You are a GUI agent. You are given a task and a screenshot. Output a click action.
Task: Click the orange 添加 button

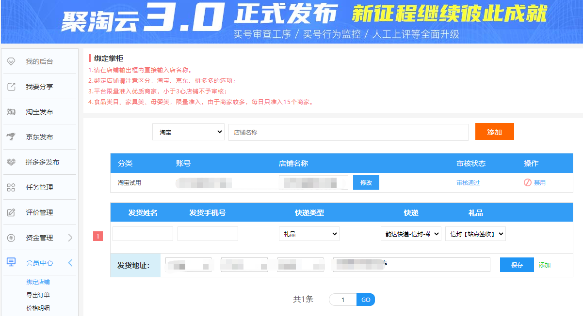(494, 132)
